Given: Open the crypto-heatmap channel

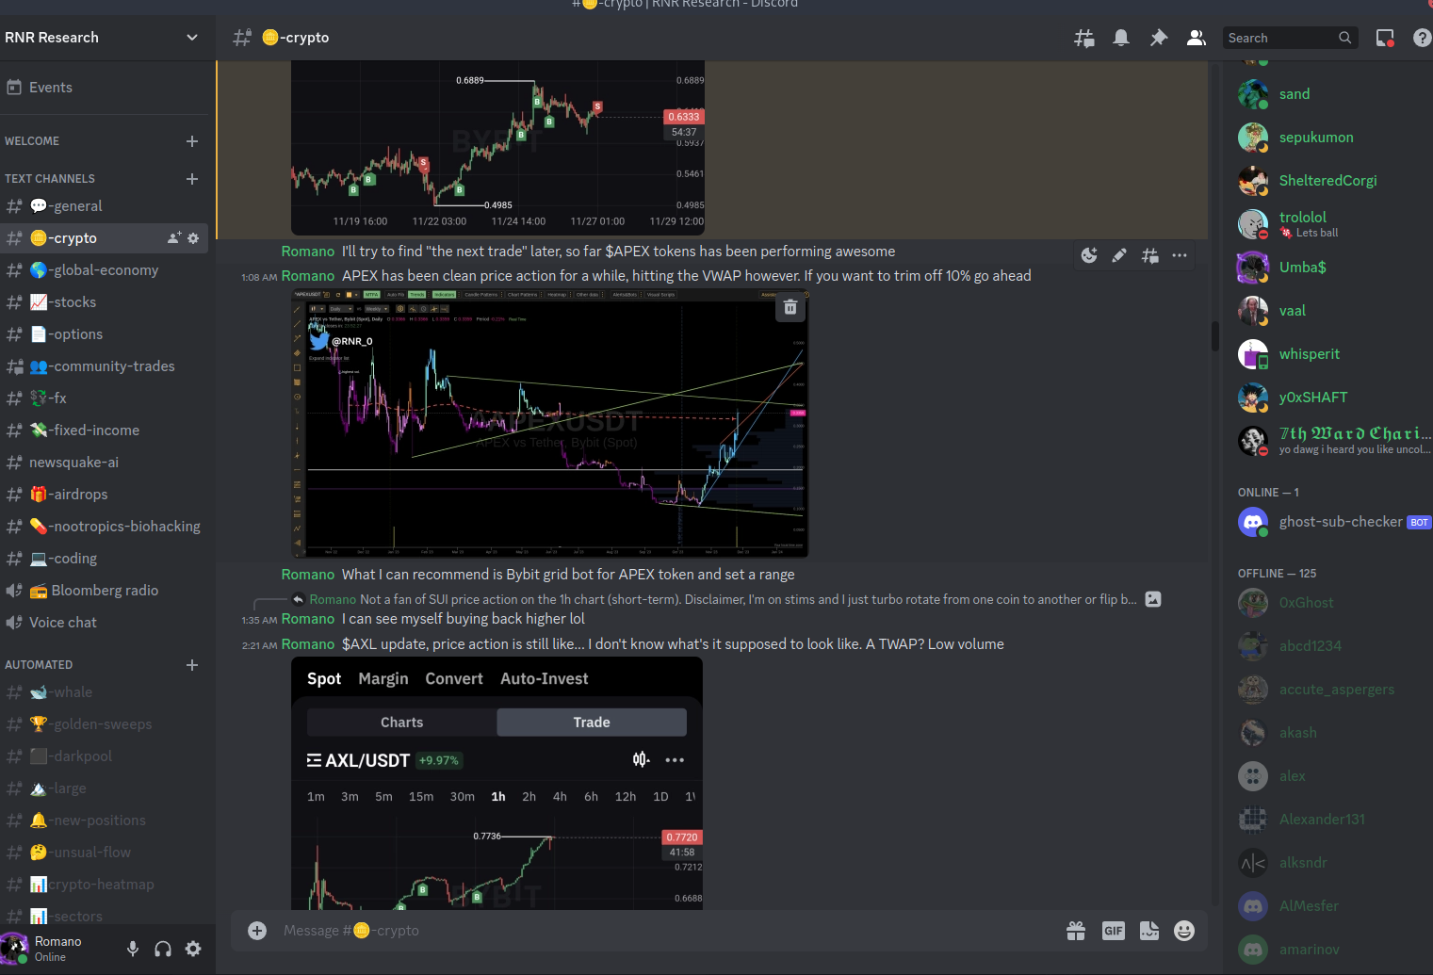Looking at the screenshot, I should coord(105,885).
